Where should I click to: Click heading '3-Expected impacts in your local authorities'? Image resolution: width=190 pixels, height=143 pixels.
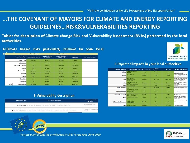pos(148,64)
